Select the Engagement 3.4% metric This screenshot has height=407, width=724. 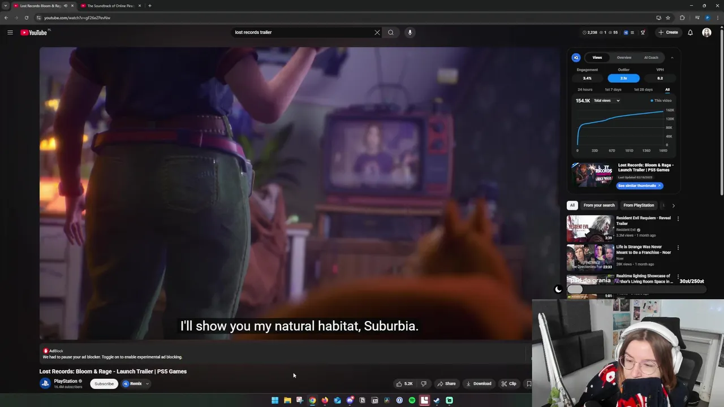(x=587, y=78)
